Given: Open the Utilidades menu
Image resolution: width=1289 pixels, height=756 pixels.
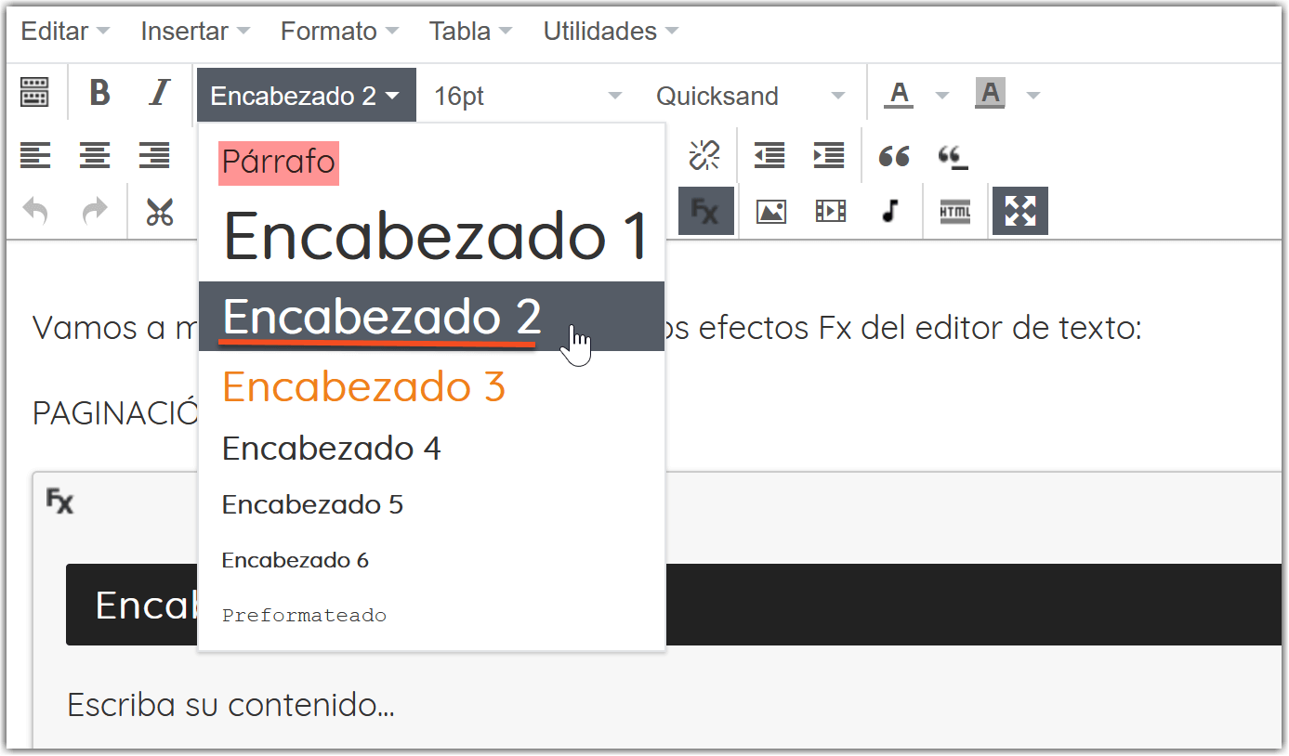Looking at the screenshot, I should (x=600, y=30).
